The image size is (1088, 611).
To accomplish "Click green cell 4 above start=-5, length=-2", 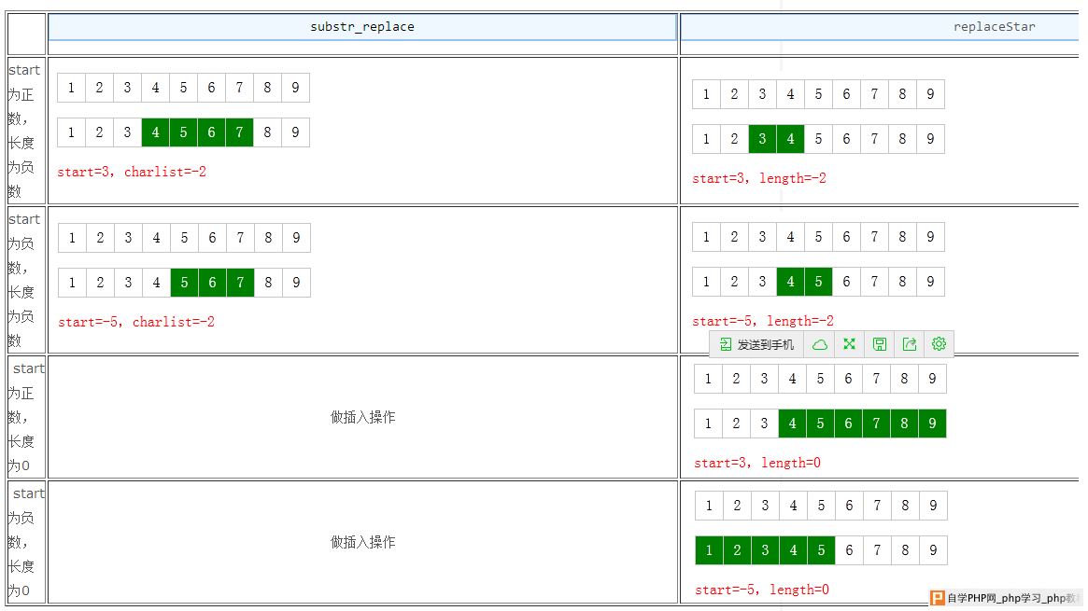I will click(x=790, y=282).
